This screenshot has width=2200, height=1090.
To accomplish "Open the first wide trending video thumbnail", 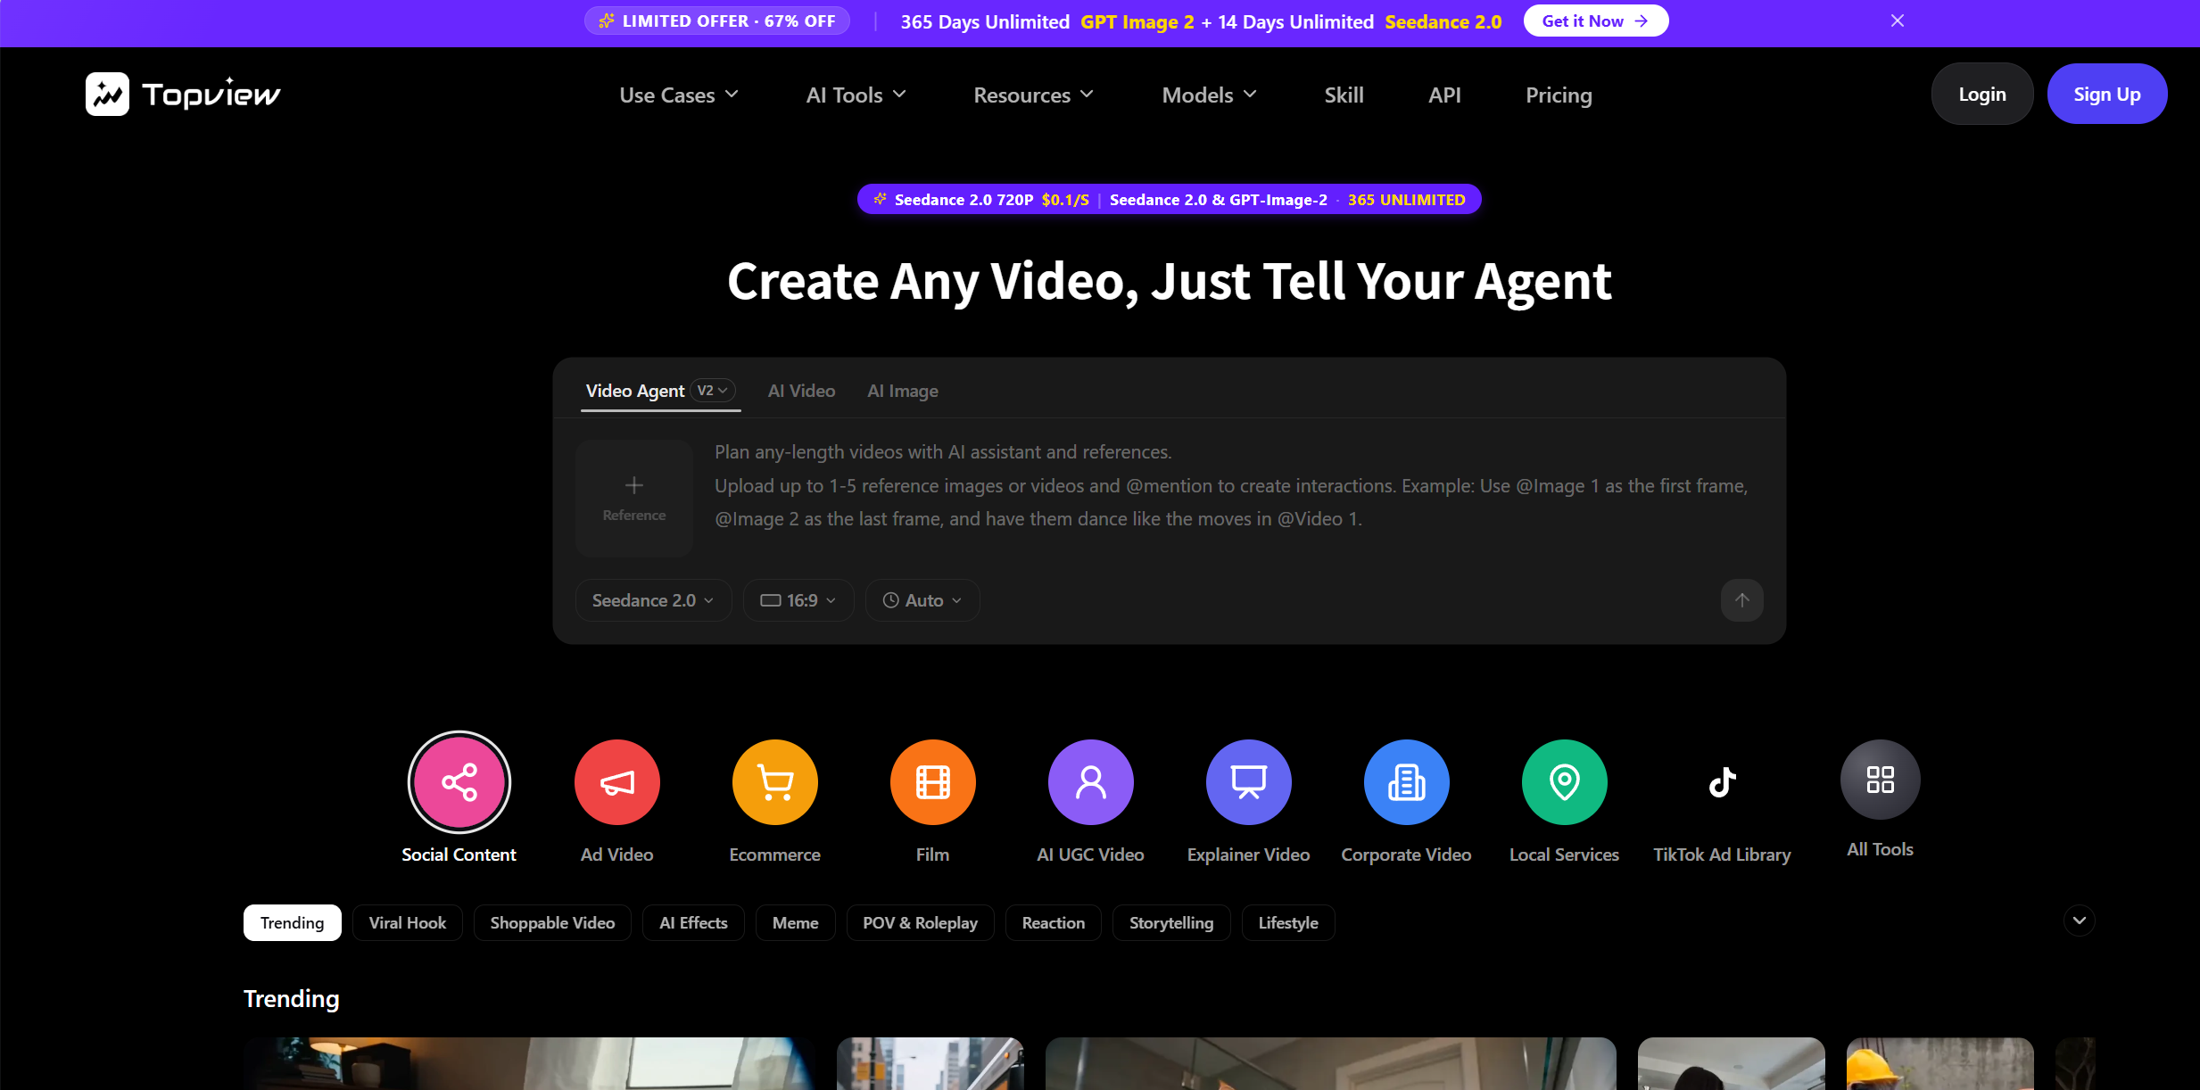I will pyautogui.click(x=530, y=1063).
